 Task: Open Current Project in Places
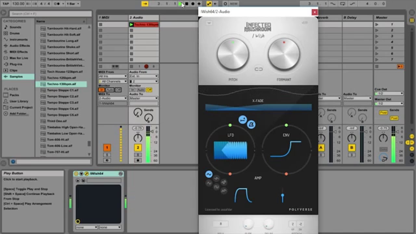click(x=21, y=108)
